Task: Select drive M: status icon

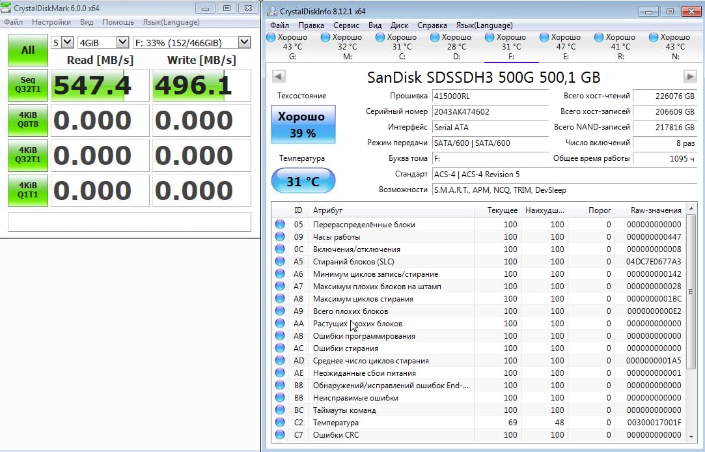Action: (x=325, y=37)
